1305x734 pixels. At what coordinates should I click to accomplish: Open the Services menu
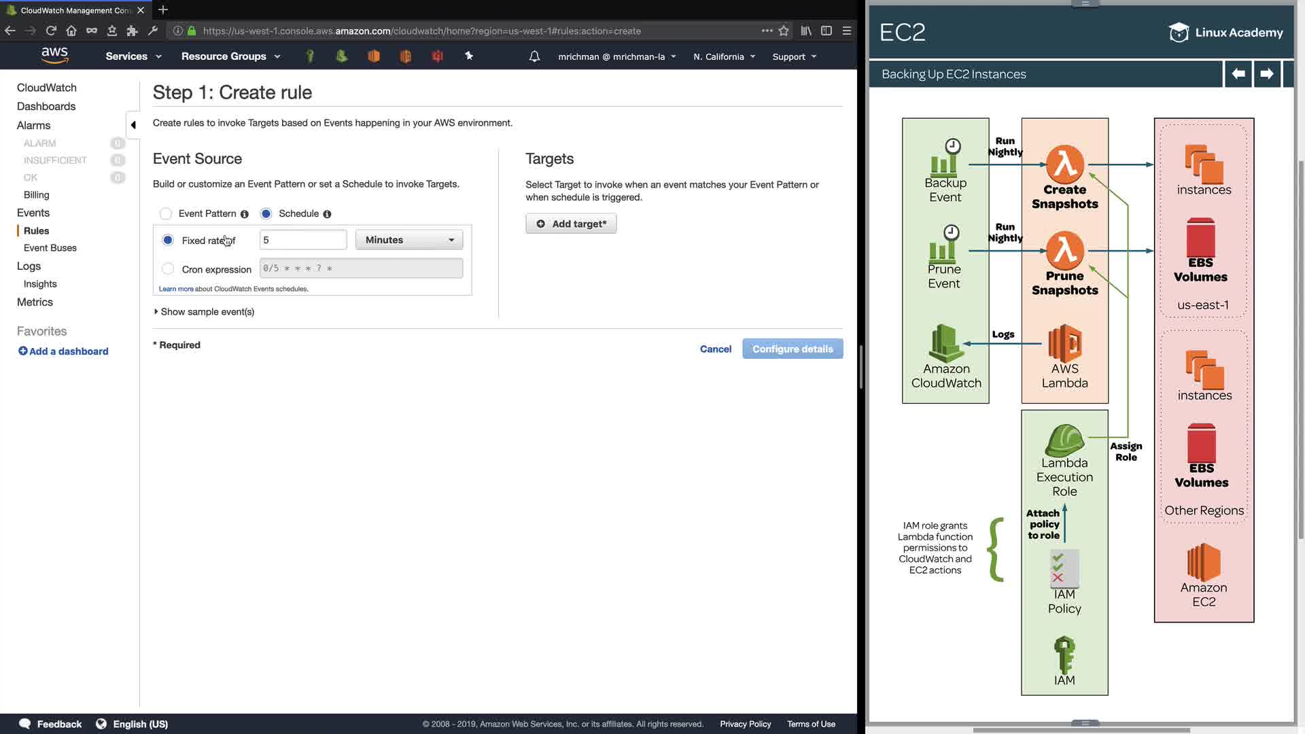(133, 56)
